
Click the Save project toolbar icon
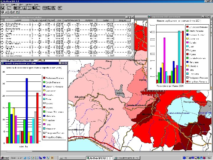(x=3, y=8)
